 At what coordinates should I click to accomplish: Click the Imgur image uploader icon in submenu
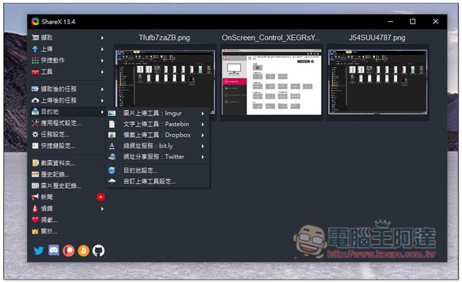[x=112, y=114]
